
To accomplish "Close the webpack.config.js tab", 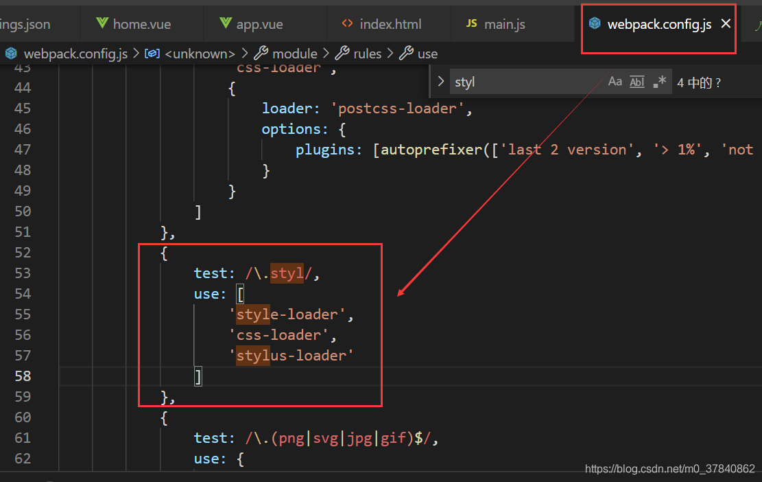I will click(726, 23).
